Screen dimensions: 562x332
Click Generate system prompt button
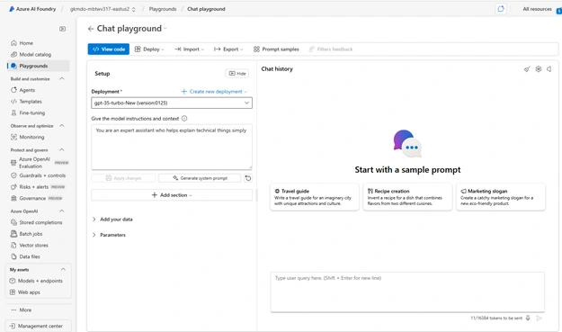point(200,178)
